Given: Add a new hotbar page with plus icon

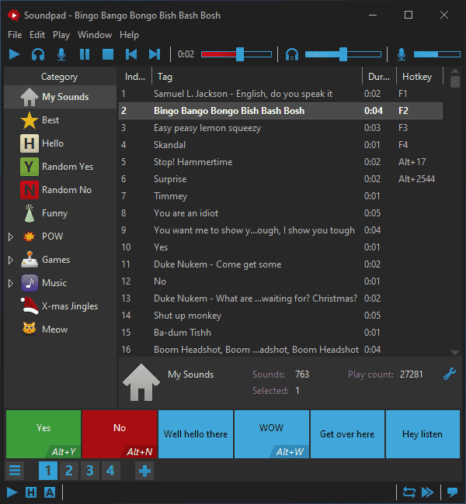Looking at the screenshot, I should pos(144,471).
